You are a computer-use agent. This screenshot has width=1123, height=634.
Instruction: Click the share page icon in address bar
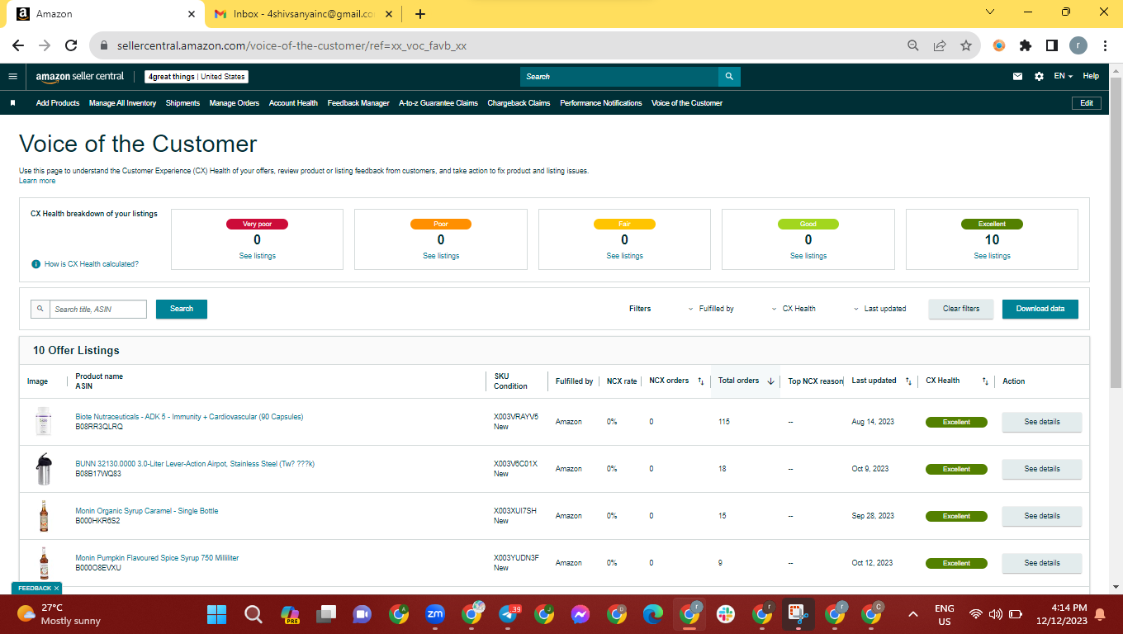[940, 45]
